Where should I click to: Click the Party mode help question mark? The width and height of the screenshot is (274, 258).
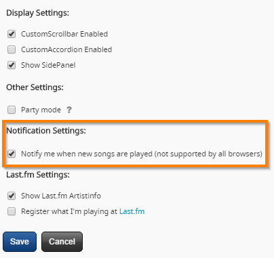tap(69, 110)
